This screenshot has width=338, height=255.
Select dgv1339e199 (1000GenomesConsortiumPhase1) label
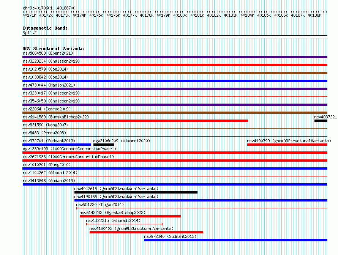click(69, 149)
